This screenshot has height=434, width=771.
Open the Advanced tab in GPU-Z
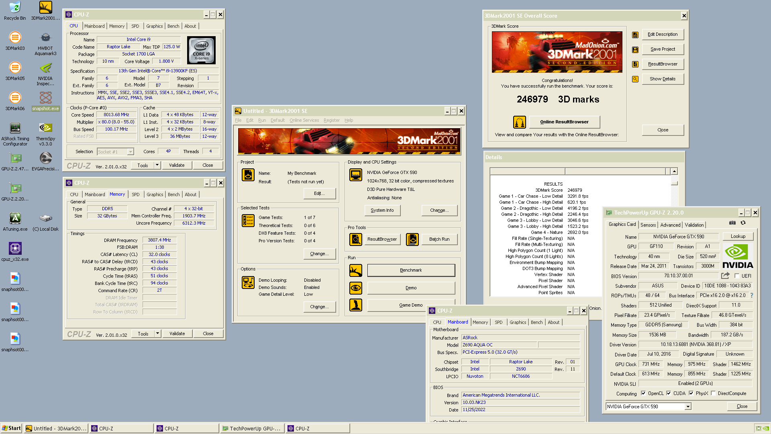point(670,225)
